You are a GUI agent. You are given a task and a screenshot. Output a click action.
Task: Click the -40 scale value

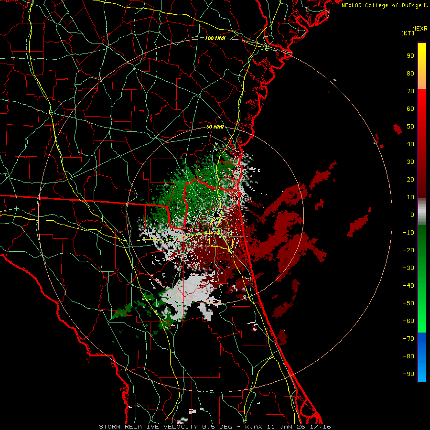click(408, 286)
